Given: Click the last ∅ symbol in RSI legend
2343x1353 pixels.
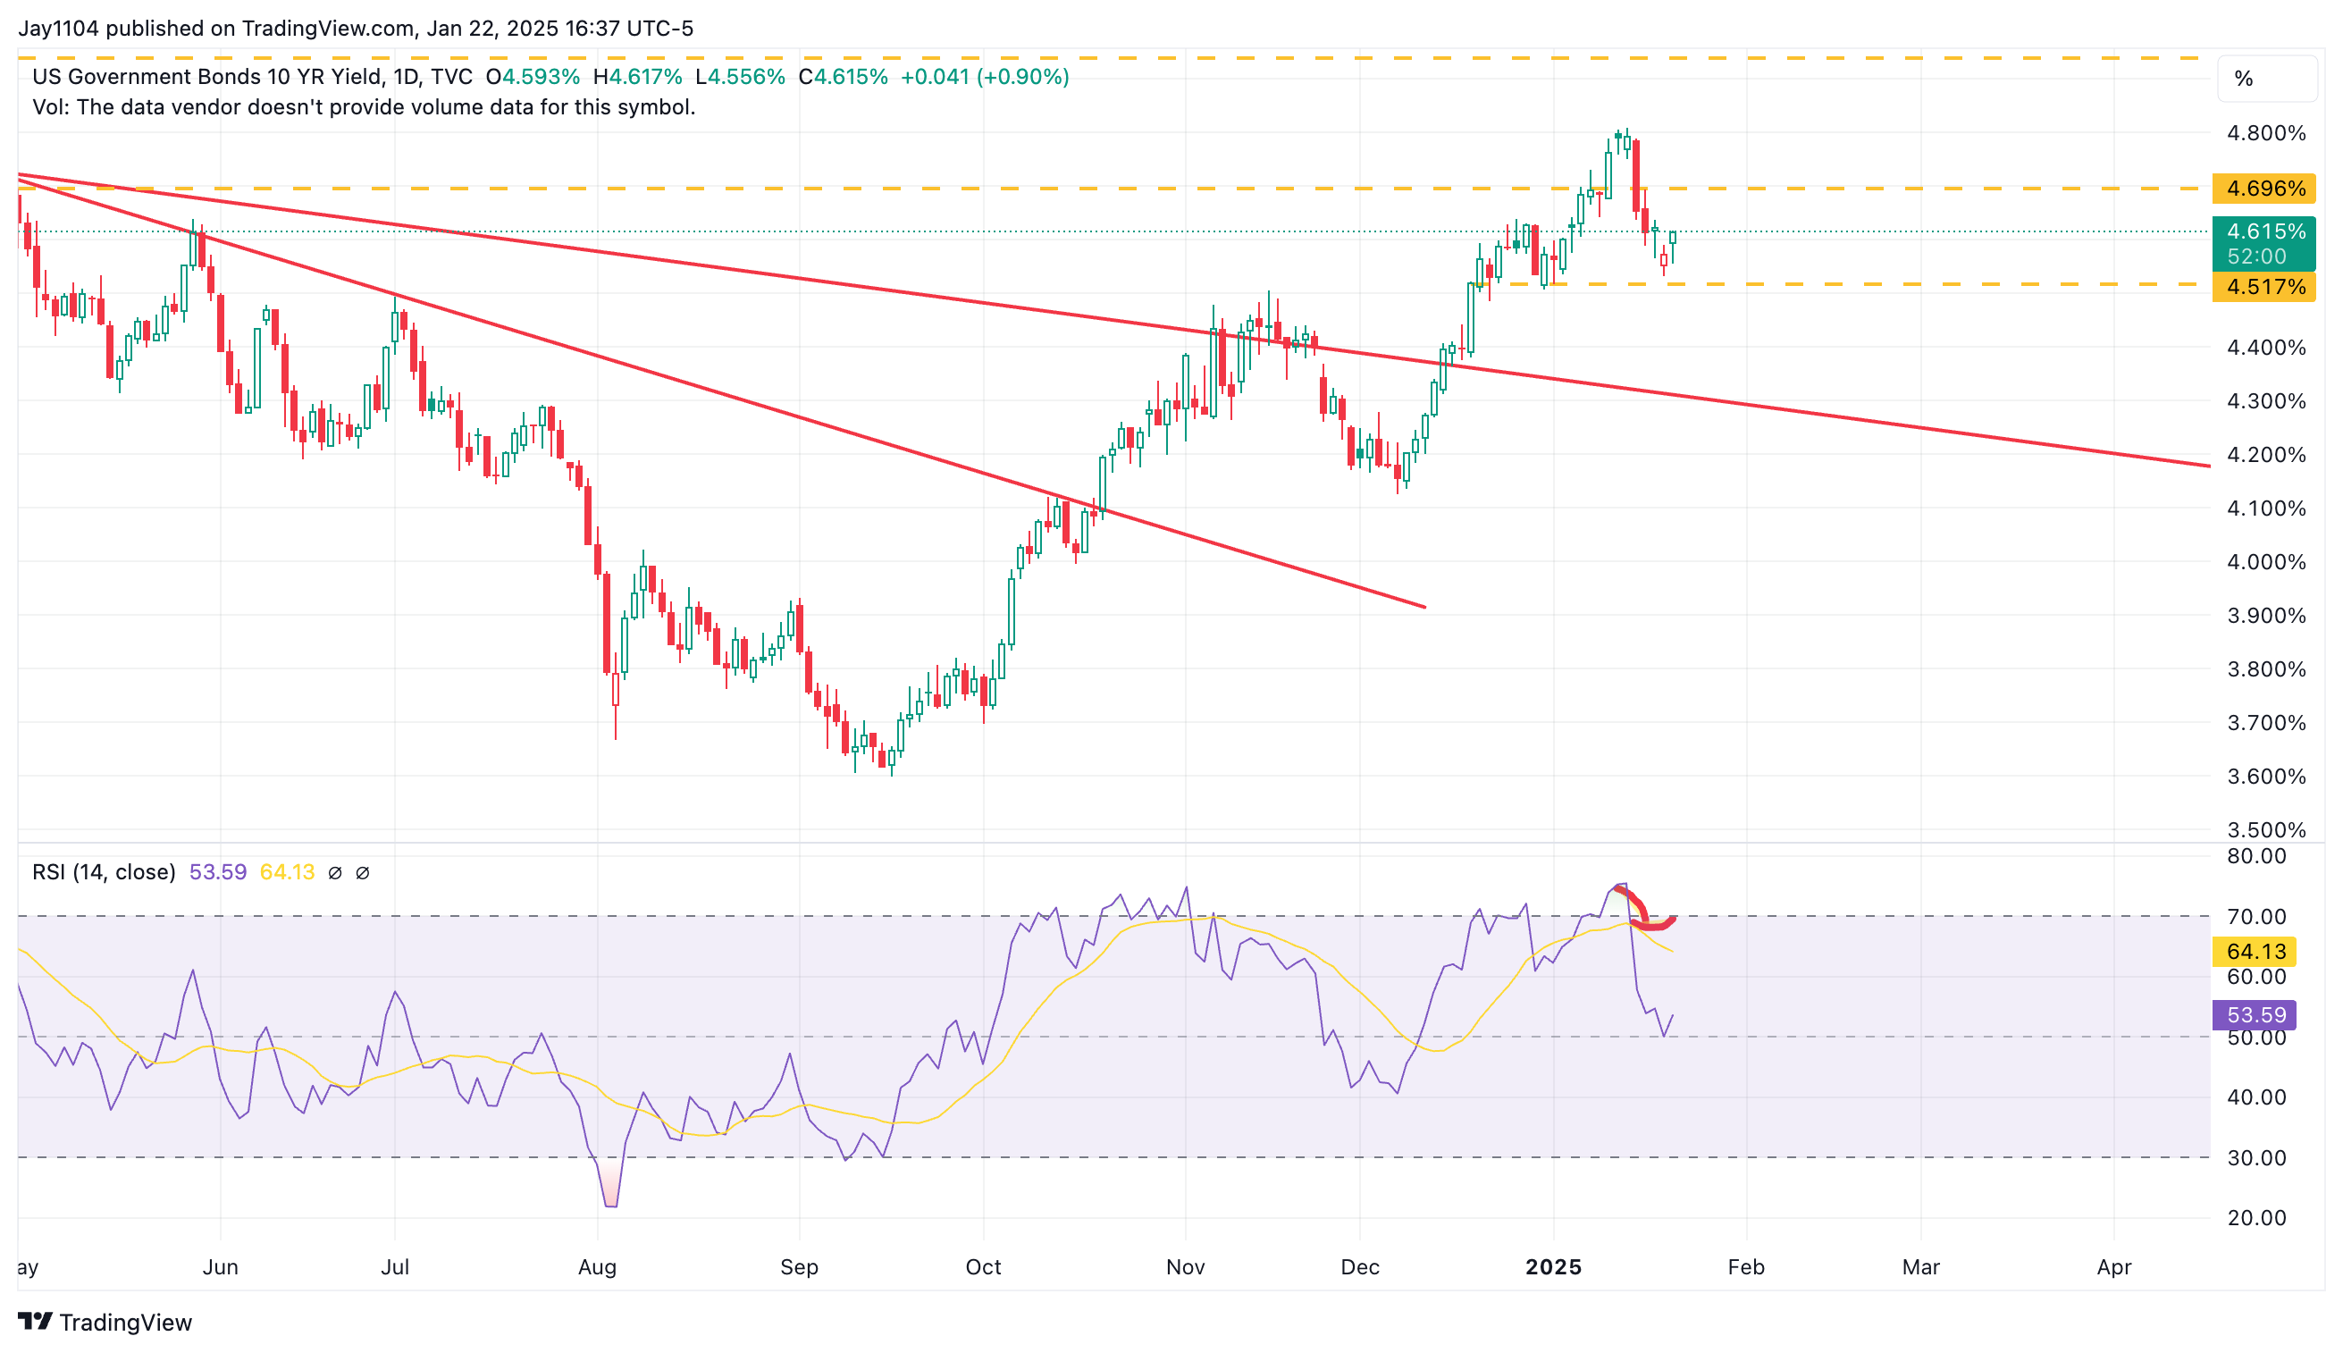Looking at the screenshot, I should point(364,872).
